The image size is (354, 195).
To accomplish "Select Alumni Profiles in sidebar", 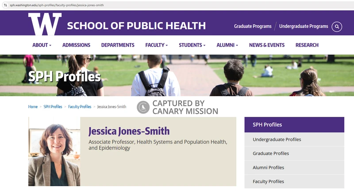I will tap(294, 168).
